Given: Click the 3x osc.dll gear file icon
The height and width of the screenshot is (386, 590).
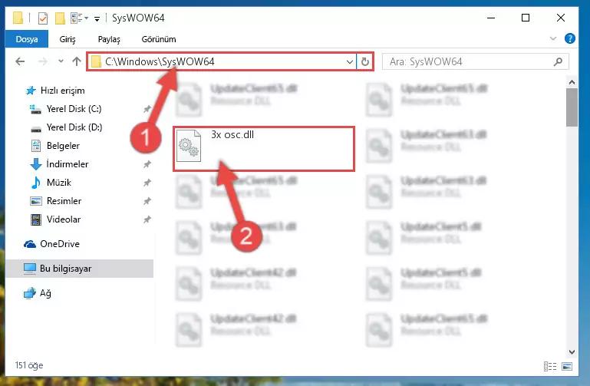Looking at the screenshot, I should click(189, 145).
